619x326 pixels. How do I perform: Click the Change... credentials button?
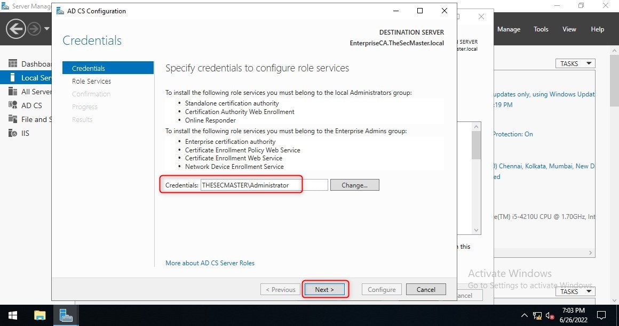click(x=354, y=185)
